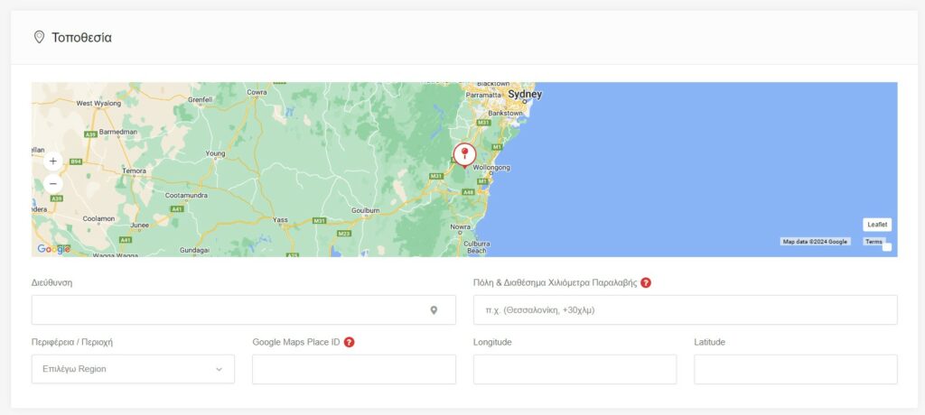
Task: Focus the Διεύθυνση address input
Action: coord(230,310)
